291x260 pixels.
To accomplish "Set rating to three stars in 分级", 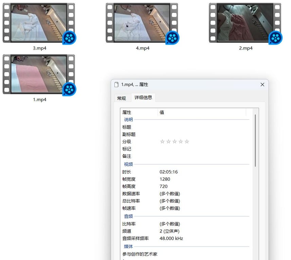I will pyautogui.click(x=175, y=142).
